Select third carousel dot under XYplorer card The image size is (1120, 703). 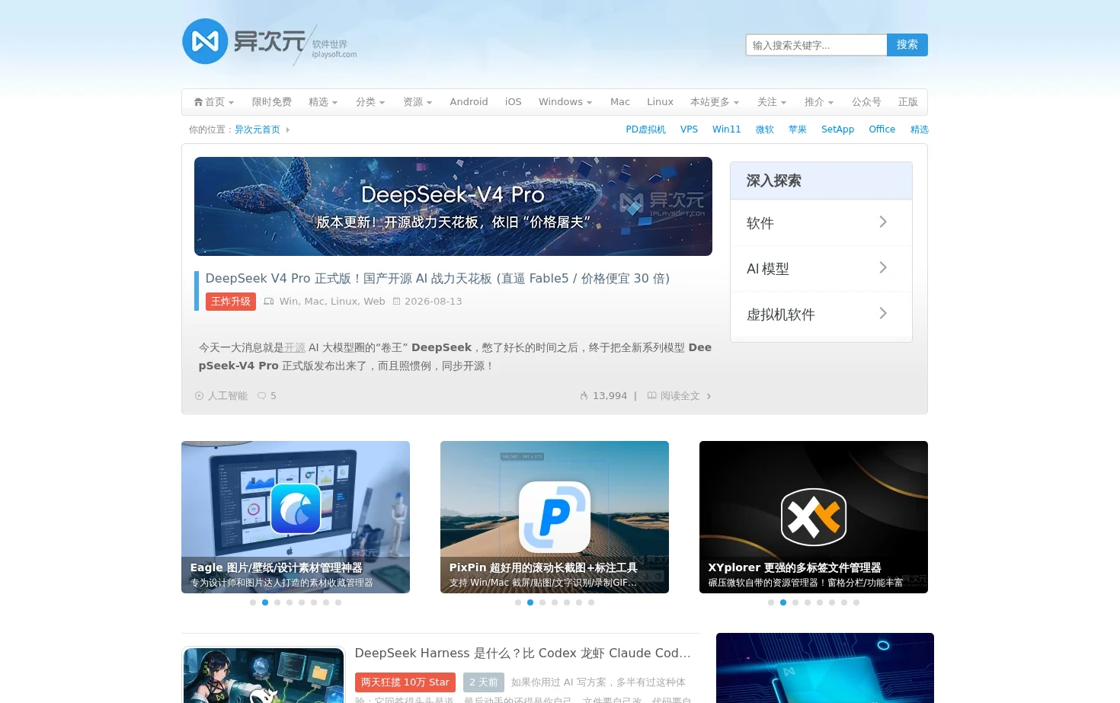[x=795, y=602]
